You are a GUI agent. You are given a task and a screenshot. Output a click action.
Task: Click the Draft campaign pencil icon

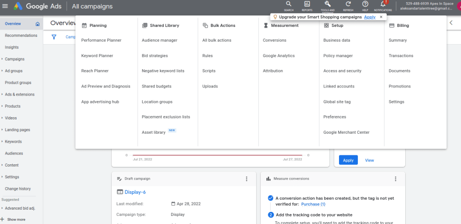click(119, 179)
